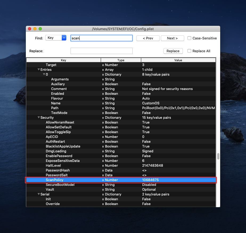
Task: Click the < Prev button
Action: pos(148,38)
